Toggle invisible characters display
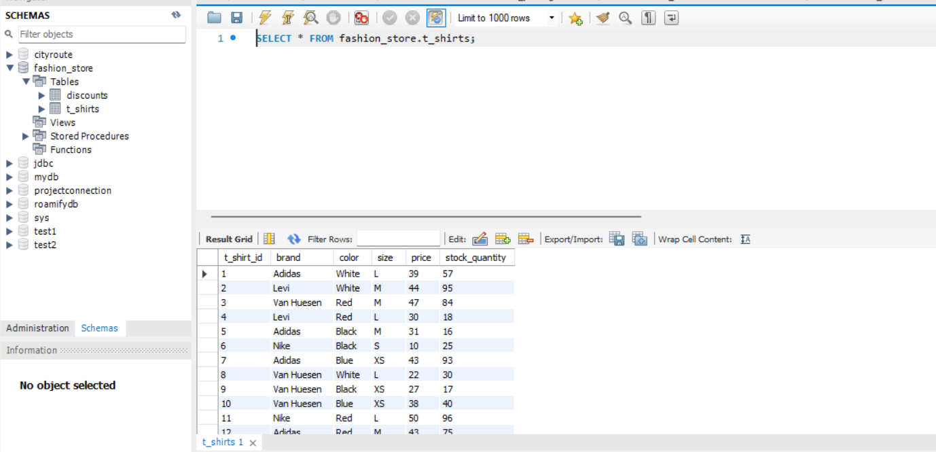 click(649, 18)
